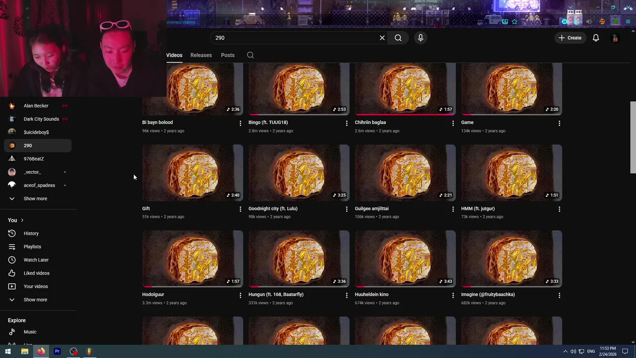The height and width of the screenshot is (358, 636).
Task: Open the Premiere Pro icon in taskbar
Action: coord(57,352)
